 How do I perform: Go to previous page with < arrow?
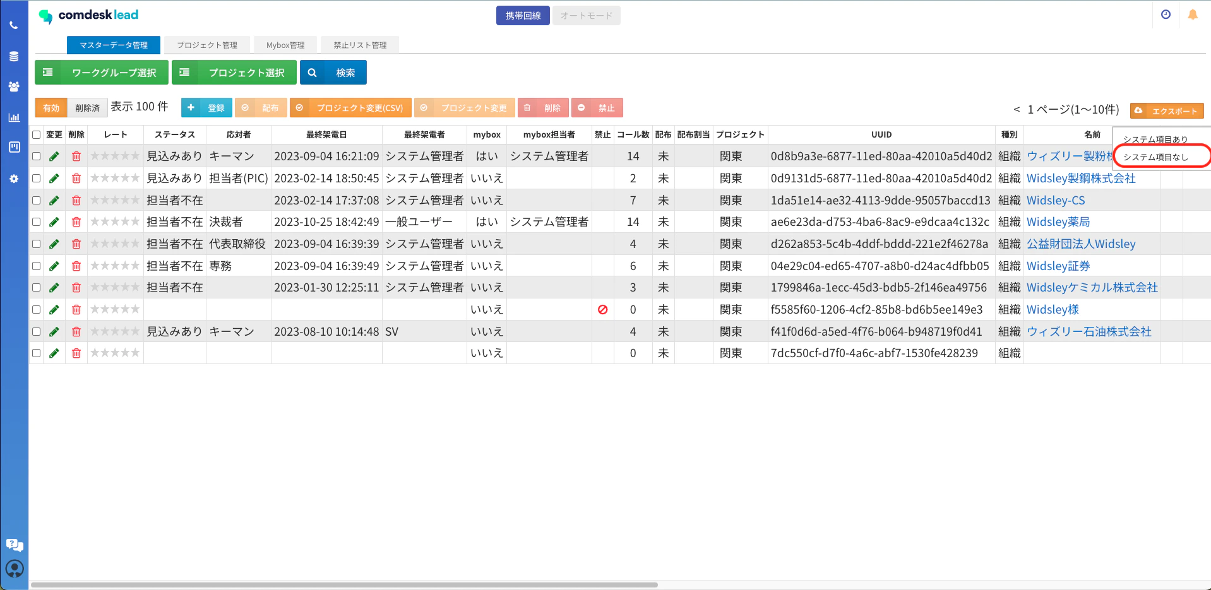click(x=1017, y=110)
